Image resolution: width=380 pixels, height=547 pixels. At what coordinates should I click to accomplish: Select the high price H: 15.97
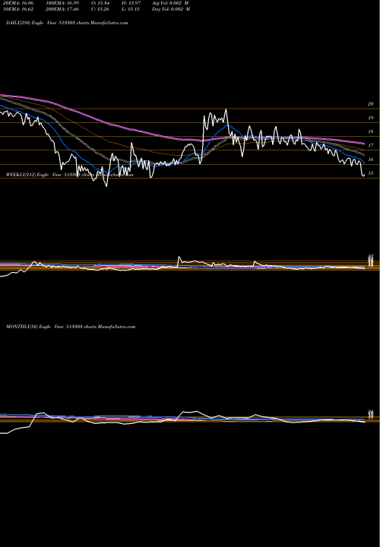click(x=131, y=2)
